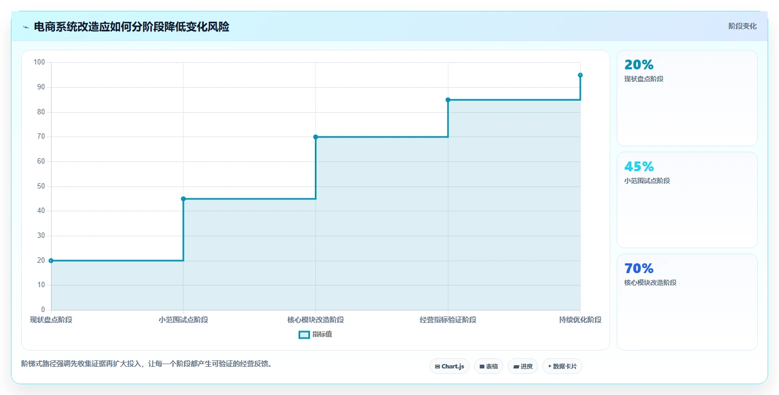Image resolution: width=779 pixels, height=395 pixels.
Task: Click the y-axis value 100
Action: tap(39, 62)
